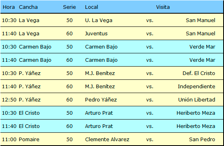224x146 pixels.
Task: Click Unión Libertad visiting team
Action: [197, 99]
